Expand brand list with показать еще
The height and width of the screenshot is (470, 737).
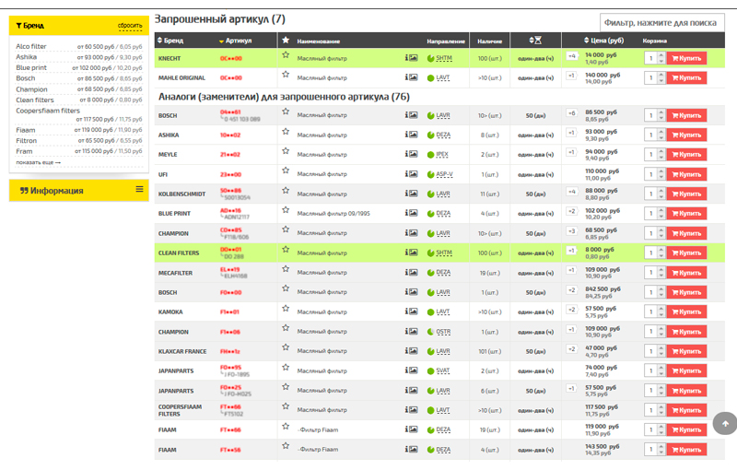coord(38,162)
